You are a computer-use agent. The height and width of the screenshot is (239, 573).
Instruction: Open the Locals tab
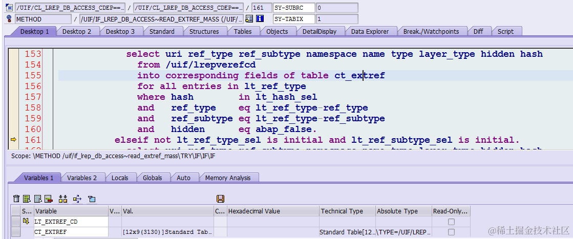(x=120, y=178)
